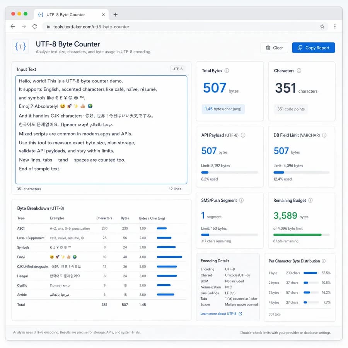Viewport: 348px width, 348px height.
Task: Click '27 chars' in the 4 bytes row
Action: pyautogui.click(x=292, y=302)
